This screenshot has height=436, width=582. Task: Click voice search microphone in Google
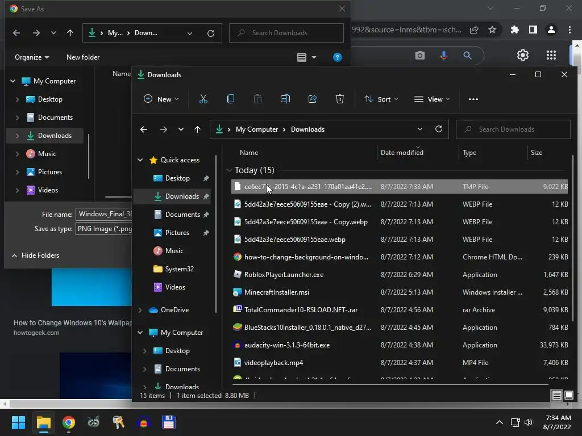pos(443,55)
